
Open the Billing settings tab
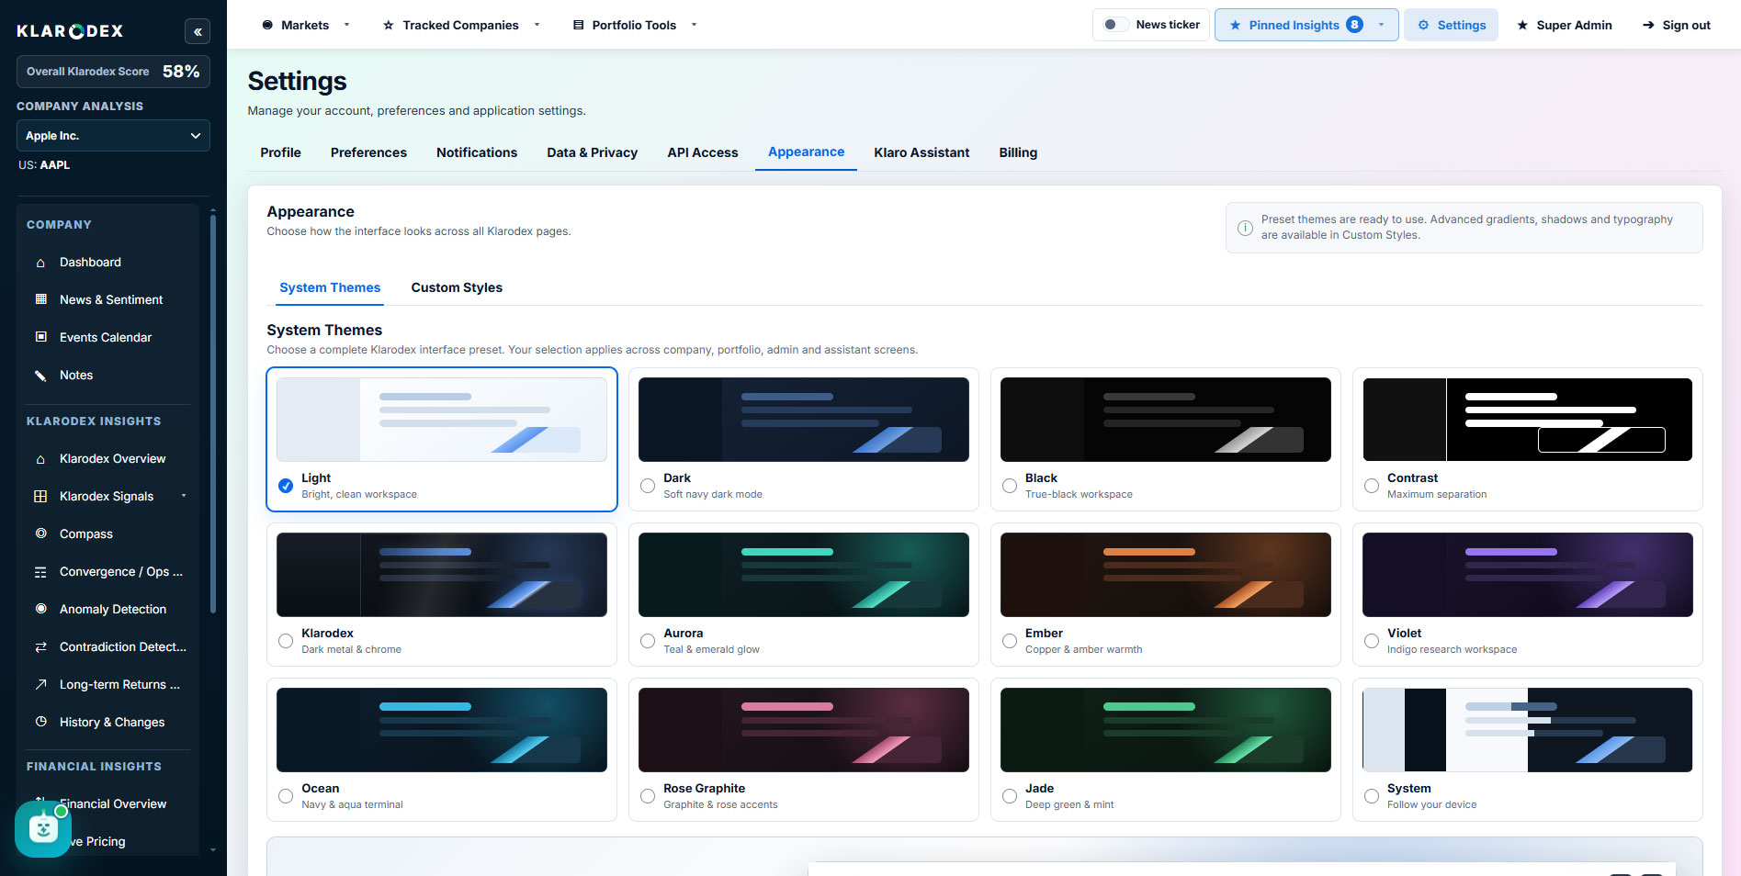pyautogui.click(x=1018, y=152)
